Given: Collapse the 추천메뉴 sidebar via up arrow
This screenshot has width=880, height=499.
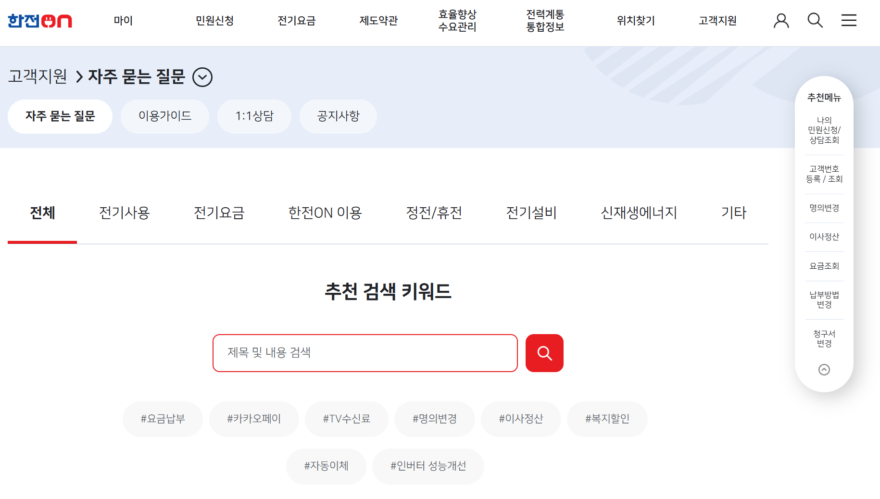Looking at the screenshot, I should coord(825,370).
